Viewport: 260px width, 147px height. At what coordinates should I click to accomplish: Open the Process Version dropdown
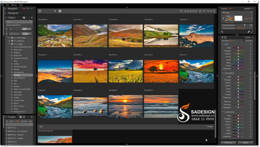click(x=241, y=28)
